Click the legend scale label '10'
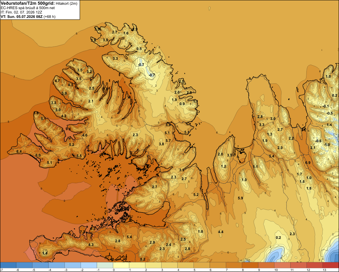The image size is (339, 272). click(x=276, y=270)
